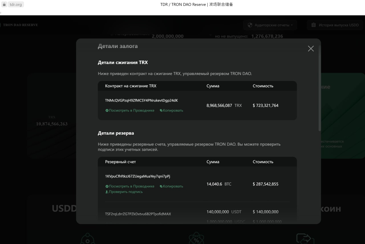Click the Детали резерва heading
Viewport: 365px width, 244px height.
(x=116, y=133)
